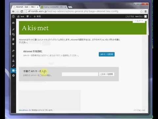Click the address bar URL
Image resolution: width=158 pixels, height=119 pixels.
coord(73,11)
